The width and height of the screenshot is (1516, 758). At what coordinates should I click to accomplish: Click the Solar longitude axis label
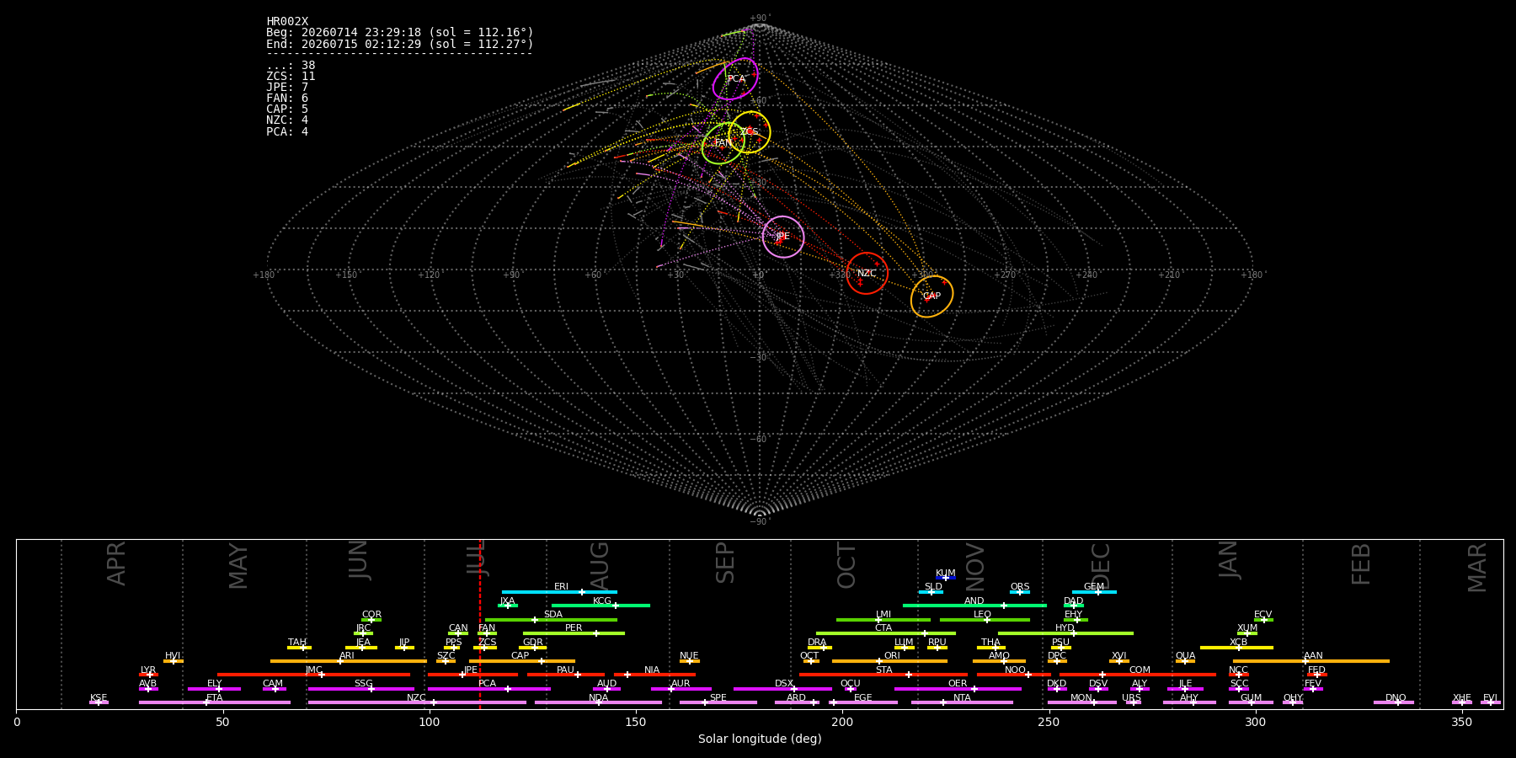[x=760, y=739]
